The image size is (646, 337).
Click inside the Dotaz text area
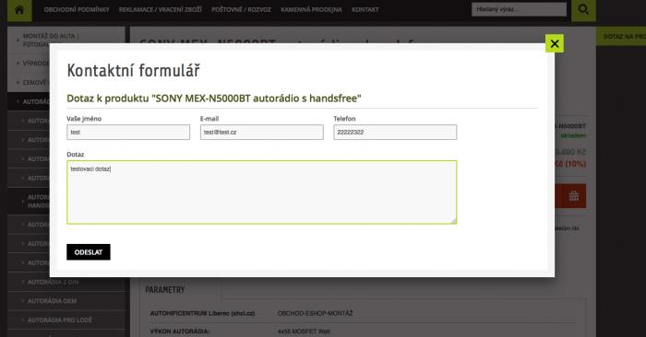[x=261, y=192]
